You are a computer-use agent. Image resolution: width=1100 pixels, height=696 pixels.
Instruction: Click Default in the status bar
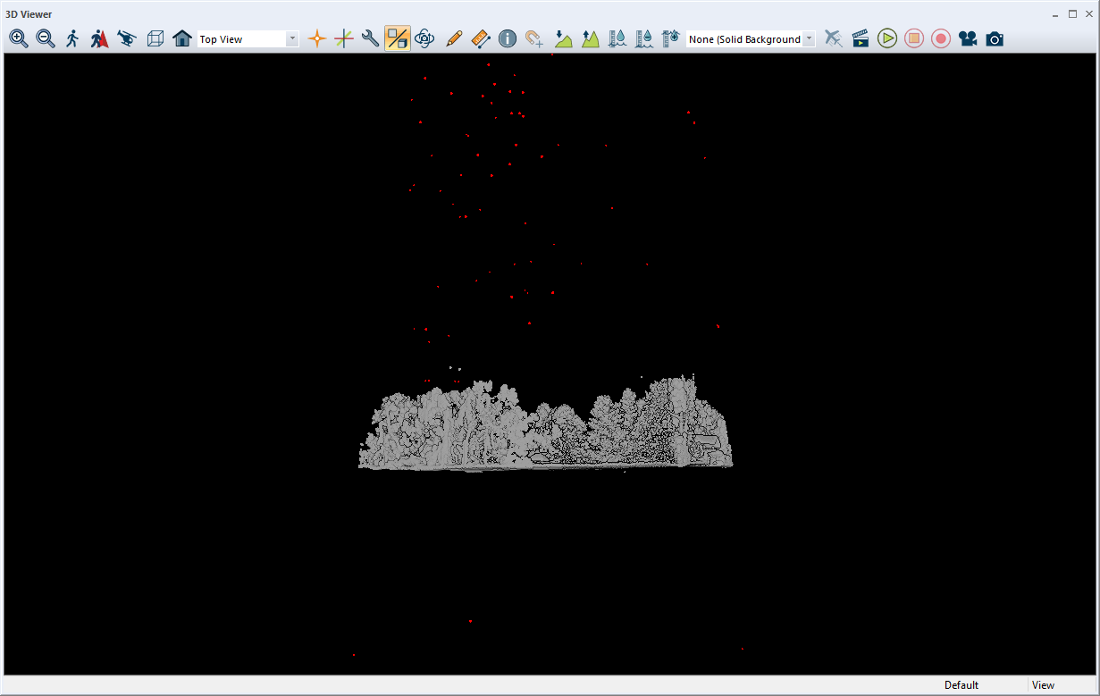(x=961, y=684)
